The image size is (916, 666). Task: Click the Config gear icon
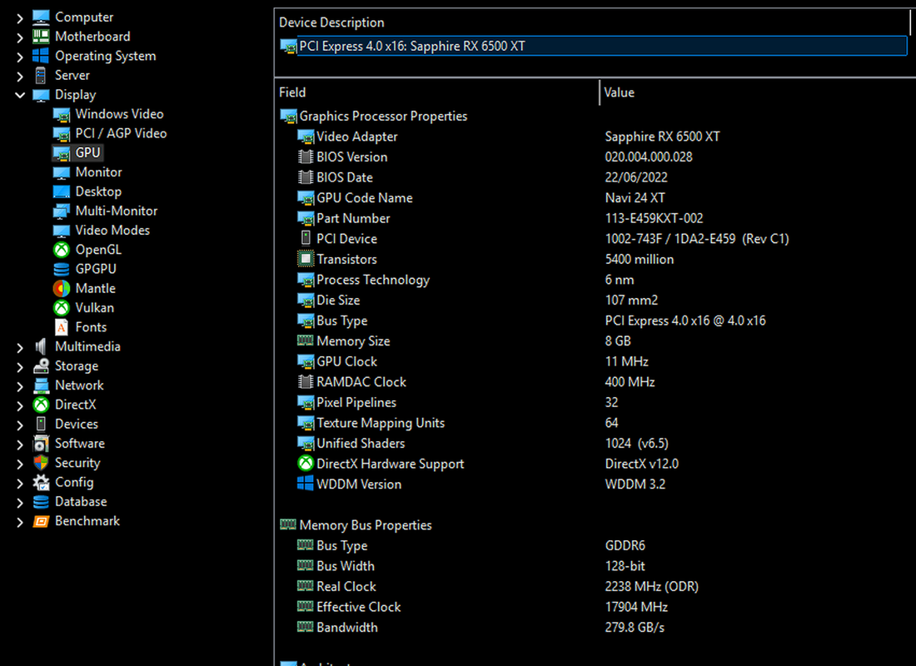coord(41,482)
